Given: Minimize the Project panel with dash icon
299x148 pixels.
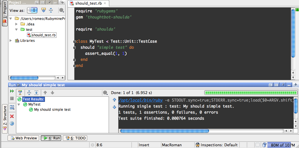Looking at the screenshot, I should (55, 3).
